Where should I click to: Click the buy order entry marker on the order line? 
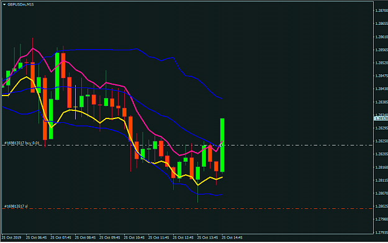point(221,145)
